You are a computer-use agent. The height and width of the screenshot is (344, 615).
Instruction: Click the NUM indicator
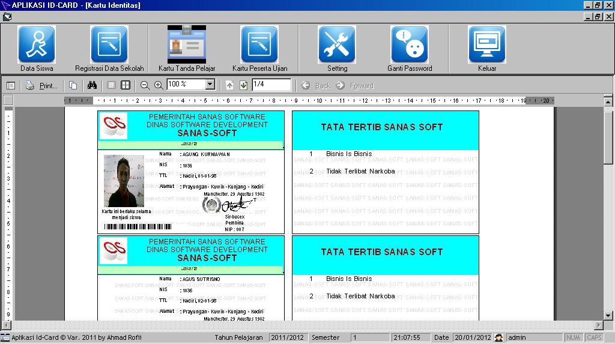[x=573, y=337]
